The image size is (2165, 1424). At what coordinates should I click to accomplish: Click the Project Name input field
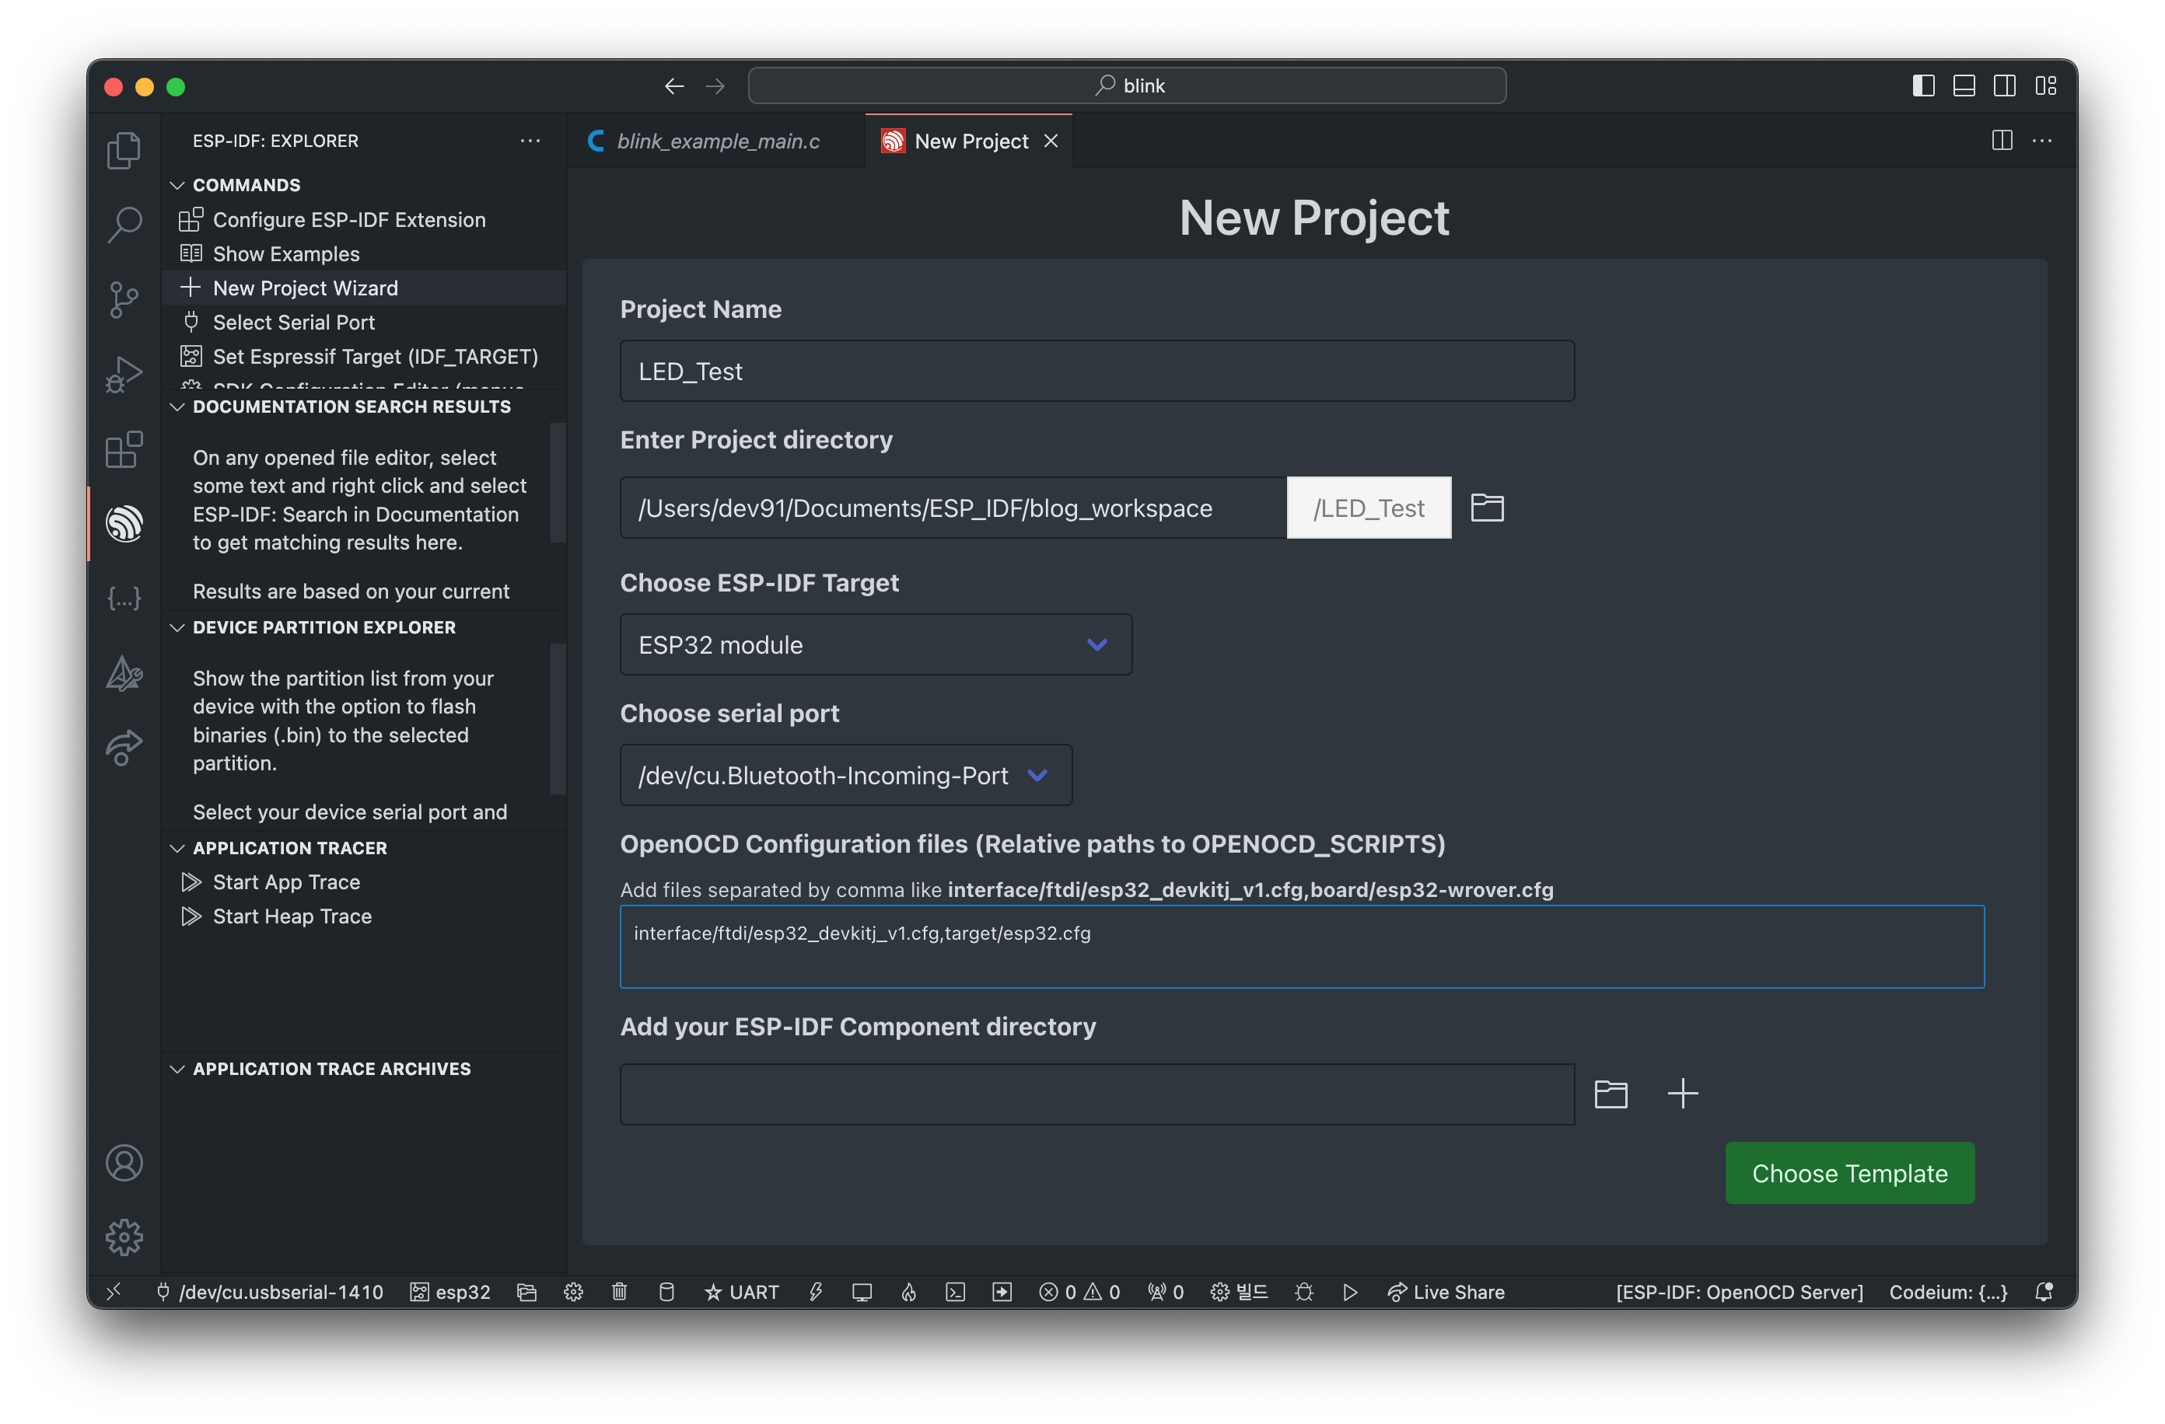tap(1096, 371)
